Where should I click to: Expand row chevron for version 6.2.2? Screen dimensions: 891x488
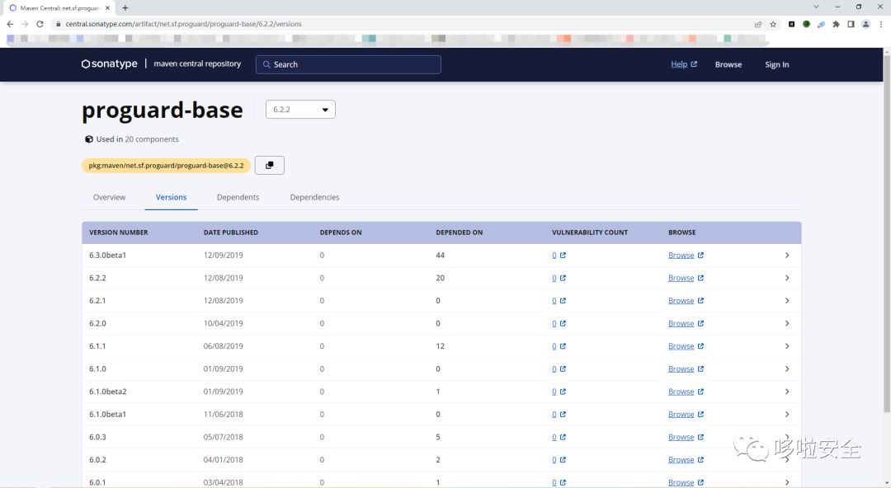787,278
